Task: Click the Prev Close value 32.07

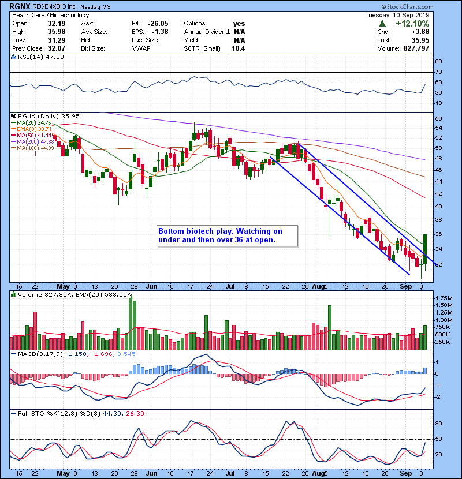Action: click(57, 48)
